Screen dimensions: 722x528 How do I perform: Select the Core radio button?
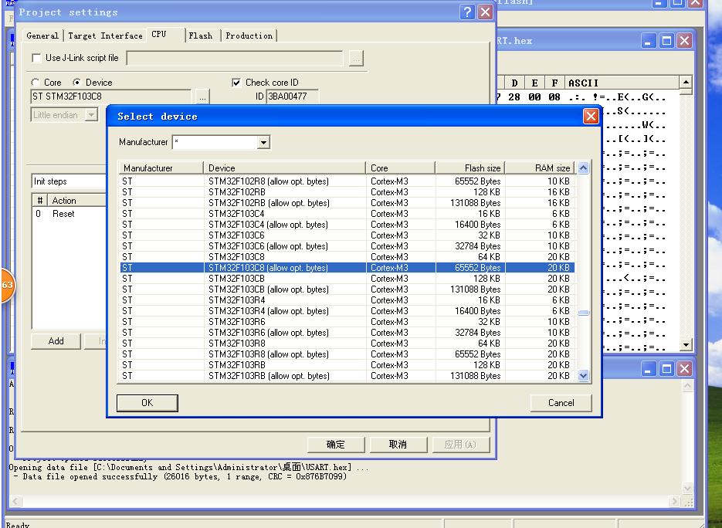click(x=35, y=83)
